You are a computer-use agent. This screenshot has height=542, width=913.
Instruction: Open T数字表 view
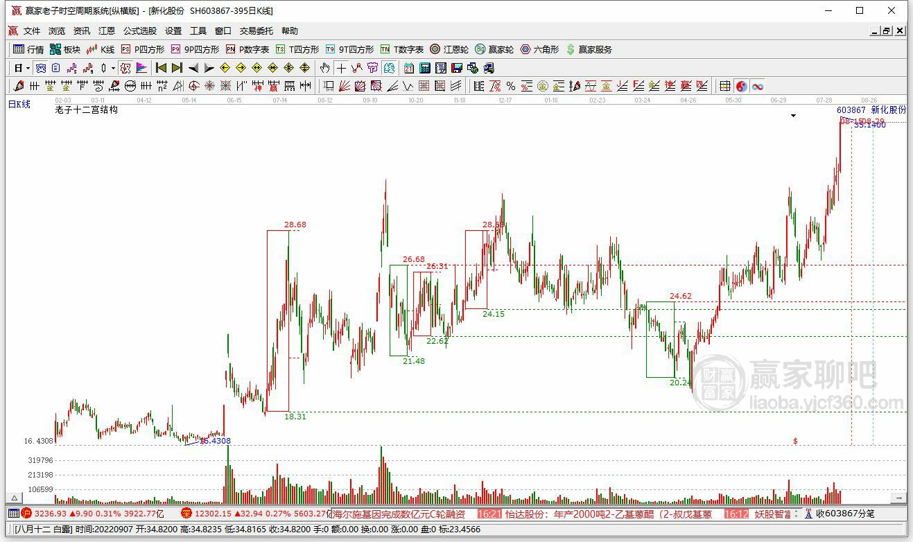coord(402,49)
